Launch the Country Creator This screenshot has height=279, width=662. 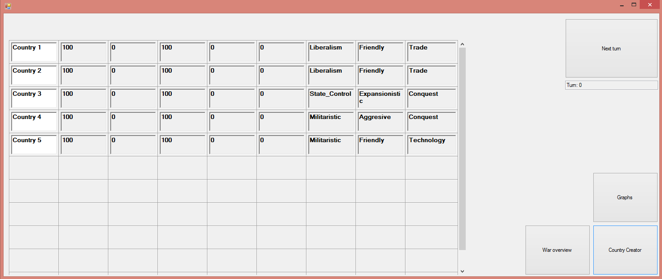pos(625,250)
